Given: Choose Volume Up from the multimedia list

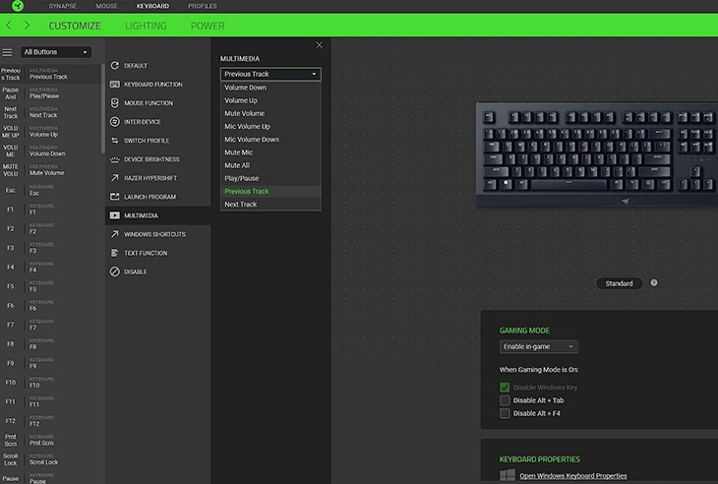Looking at the screenshot, I should pyautogui.click(x=270, y=100).
